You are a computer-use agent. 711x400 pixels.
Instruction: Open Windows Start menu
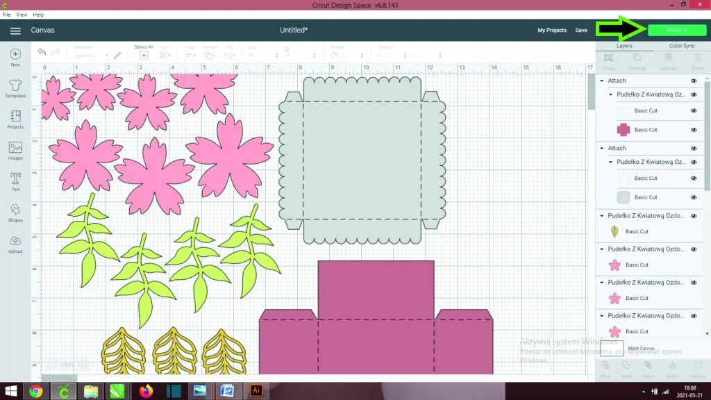10,391
